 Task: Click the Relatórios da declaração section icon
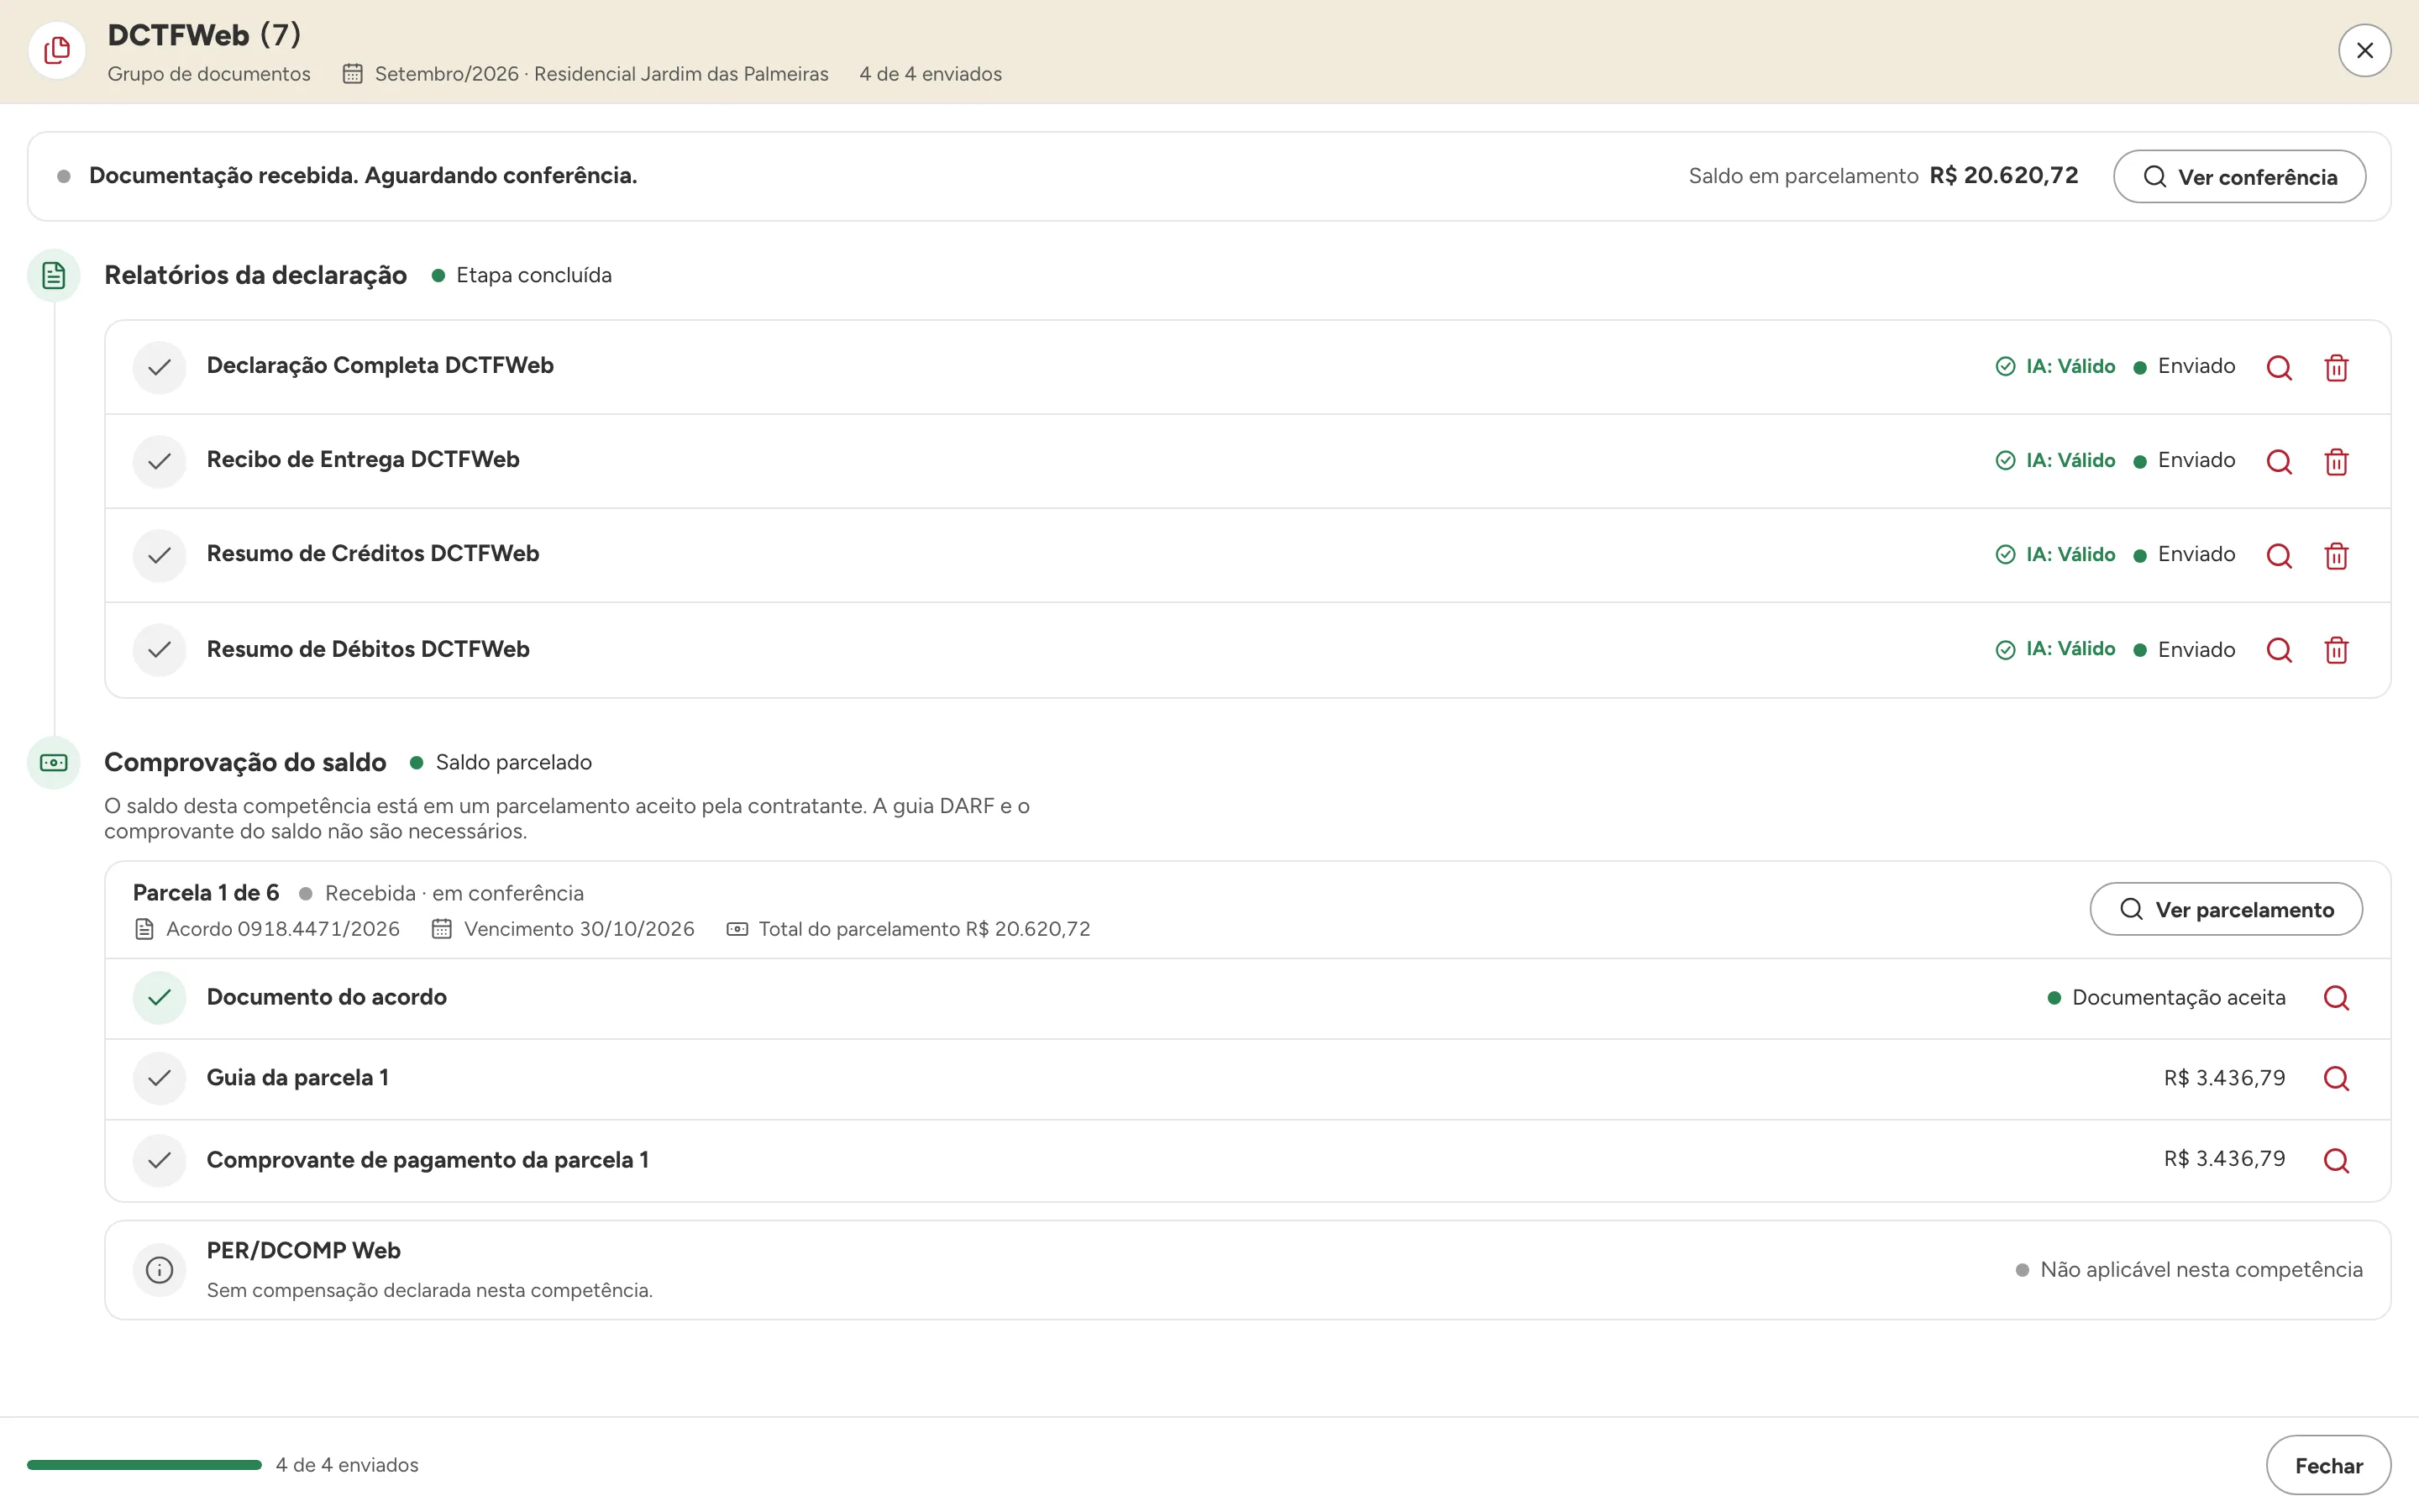[x=54, y=275]
